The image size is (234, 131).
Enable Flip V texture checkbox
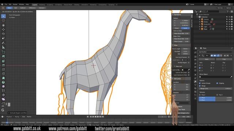pyautogui.click(x=217, y=95)
